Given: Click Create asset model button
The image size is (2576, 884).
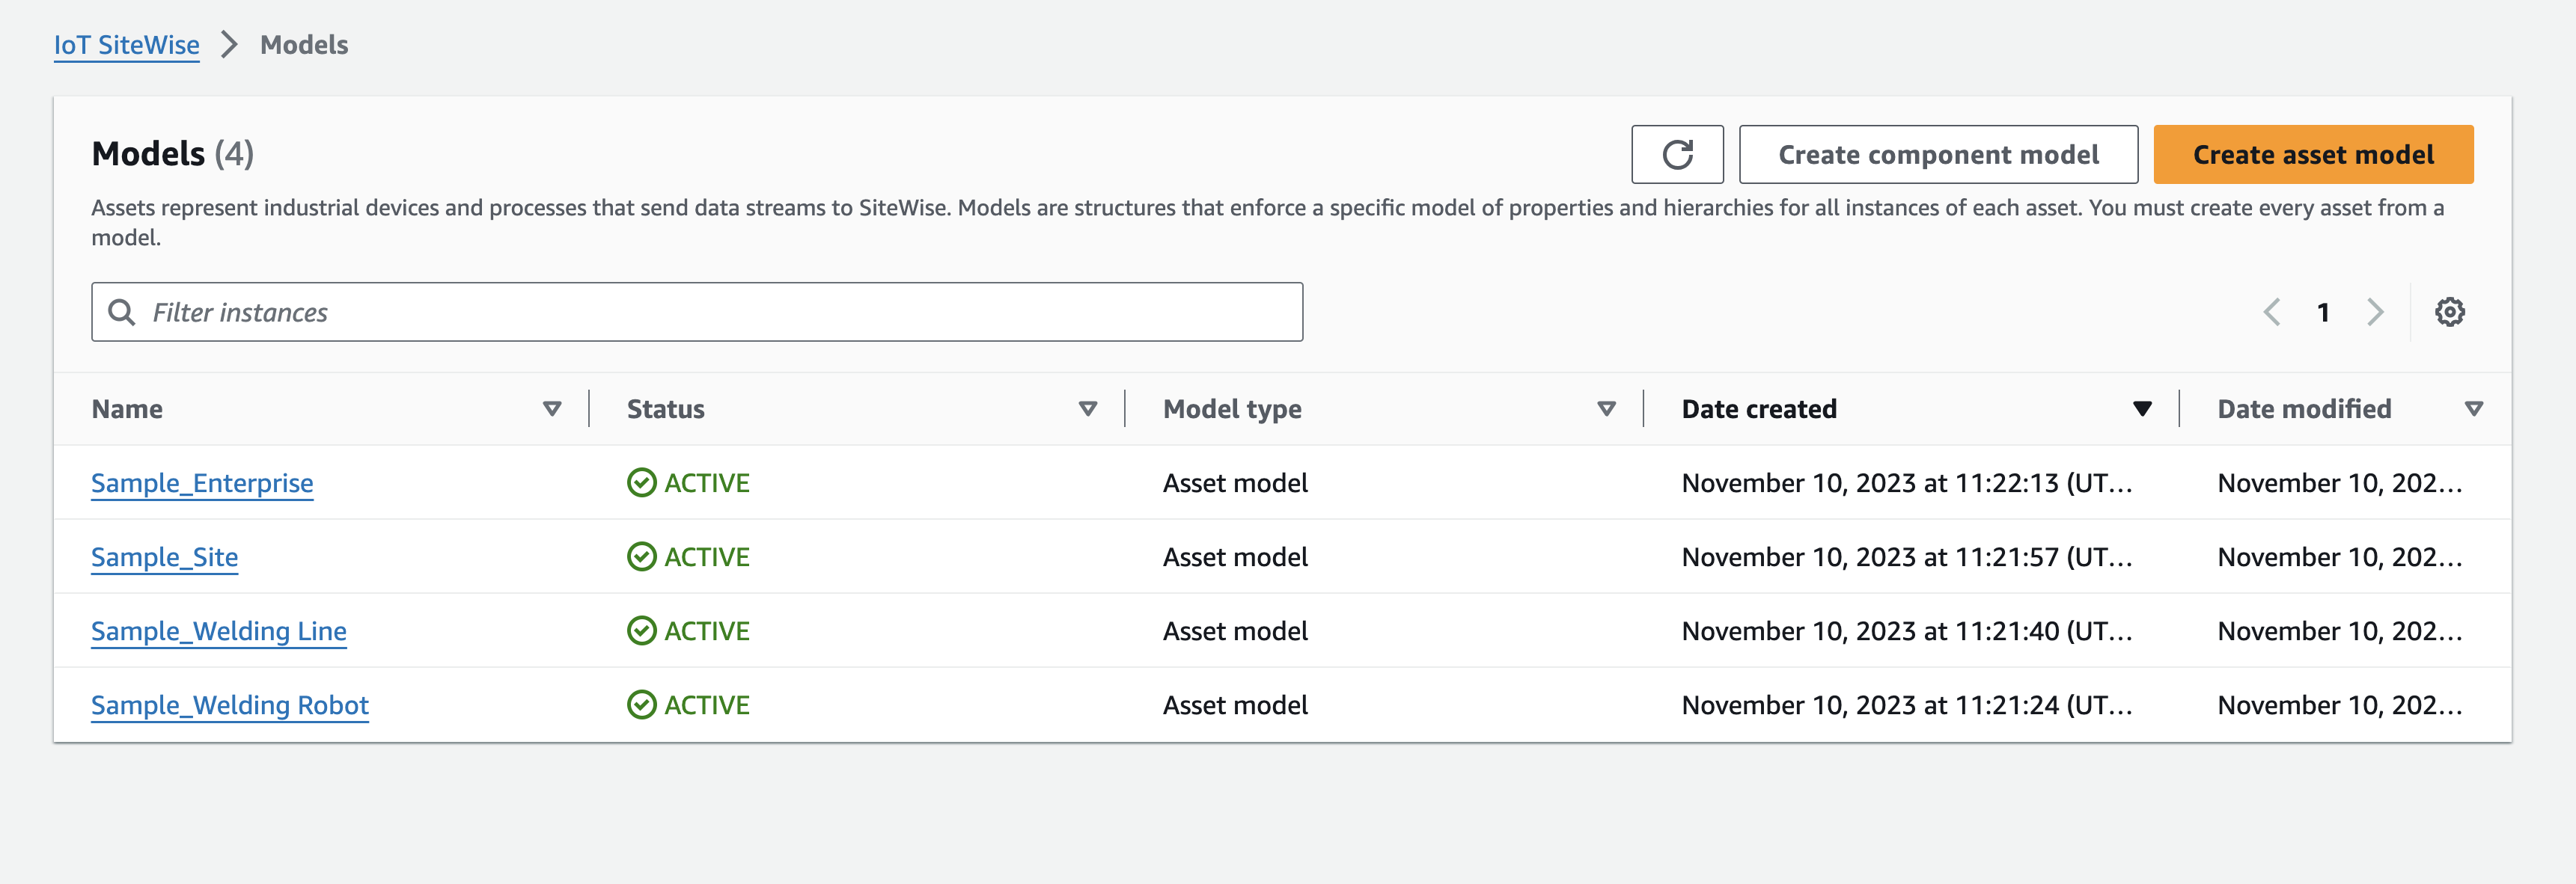Looking at the screenshot, I should pos(2313,155).
